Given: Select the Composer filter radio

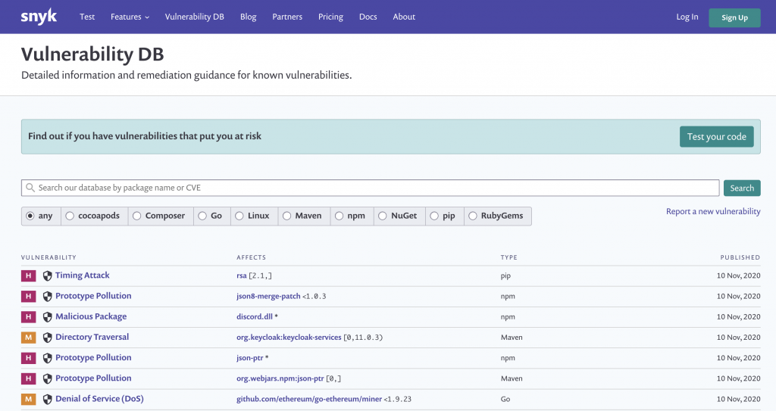Looking at the screenshot, I should 137,216.
